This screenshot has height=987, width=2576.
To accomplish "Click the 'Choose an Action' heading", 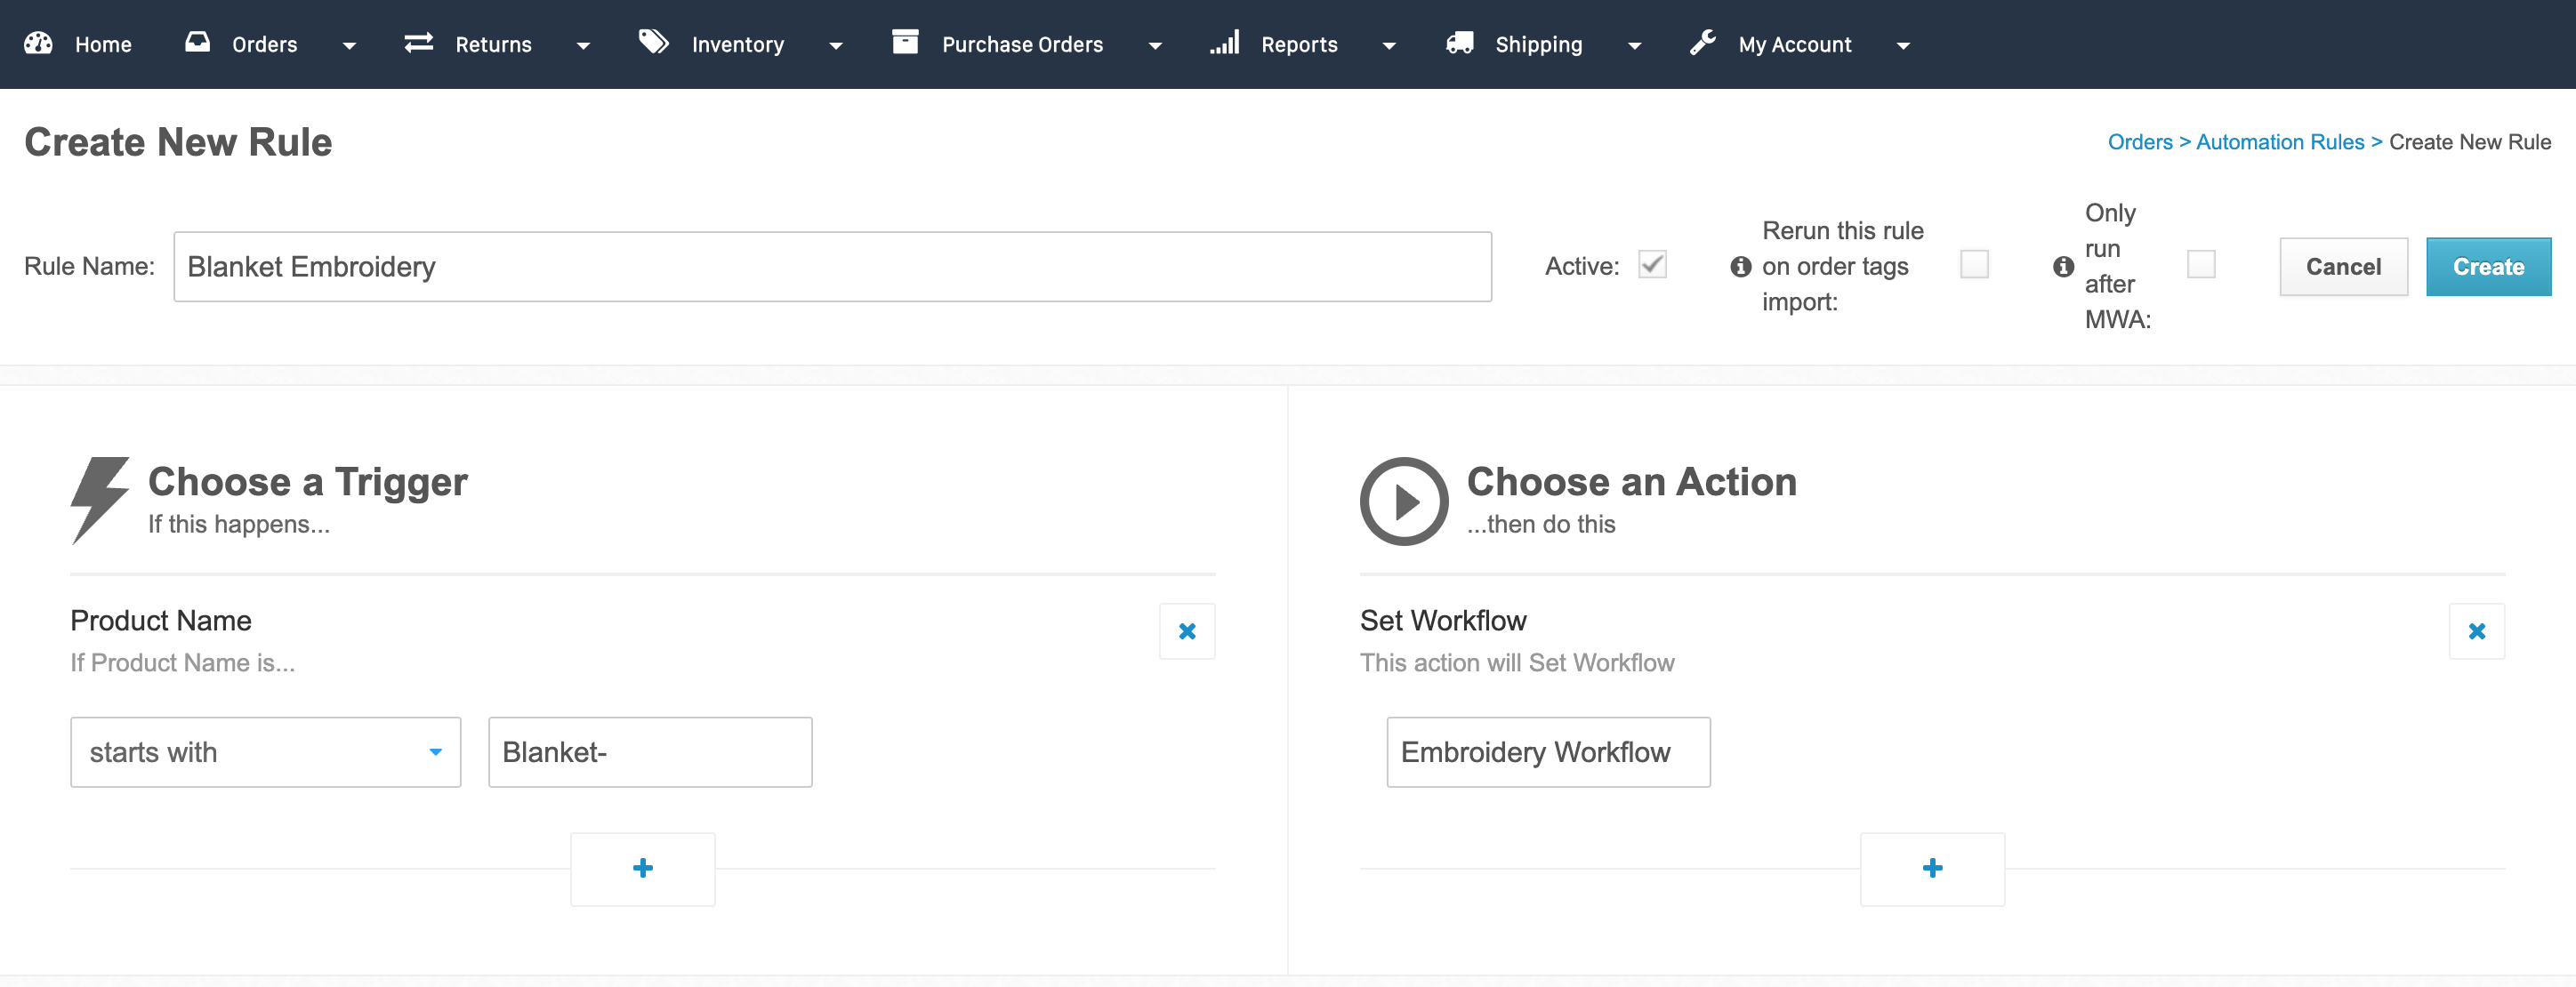I will pyautogui.click(x=1631, y=482).
